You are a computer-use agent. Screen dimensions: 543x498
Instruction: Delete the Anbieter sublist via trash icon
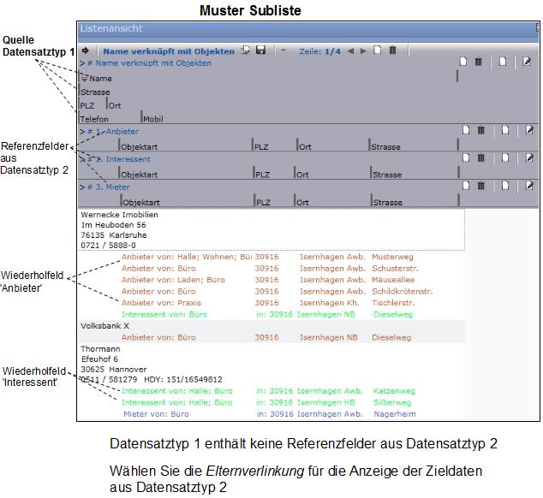coord(479,130)
